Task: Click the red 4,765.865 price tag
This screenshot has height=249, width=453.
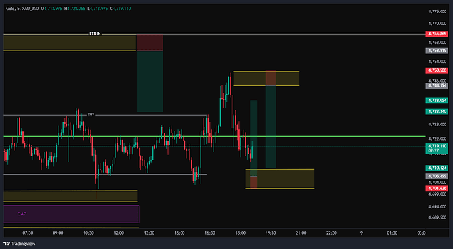Action: pos(437,34)
